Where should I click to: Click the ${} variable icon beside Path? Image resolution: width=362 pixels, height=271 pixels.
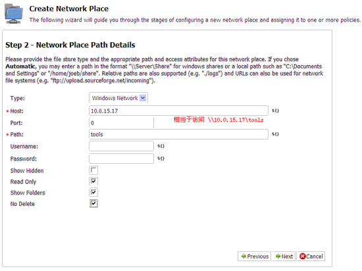[275, 134]
